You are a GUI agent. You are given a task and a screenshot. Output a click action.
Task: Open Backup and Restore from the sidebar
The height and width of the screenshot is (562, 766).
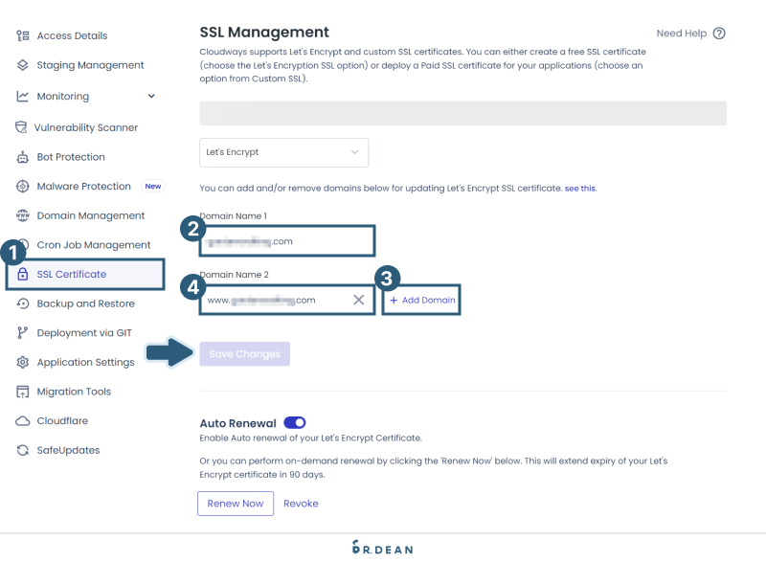tap(86, 303)
